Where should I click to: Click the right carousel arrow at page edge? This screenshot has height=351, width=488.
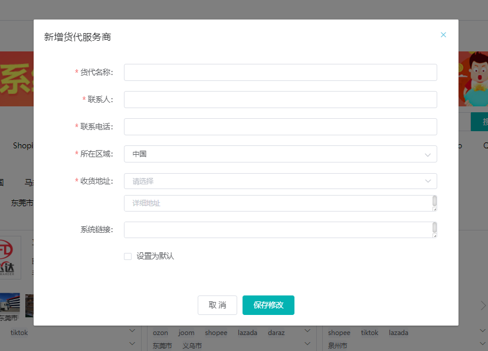click(483, 305)
